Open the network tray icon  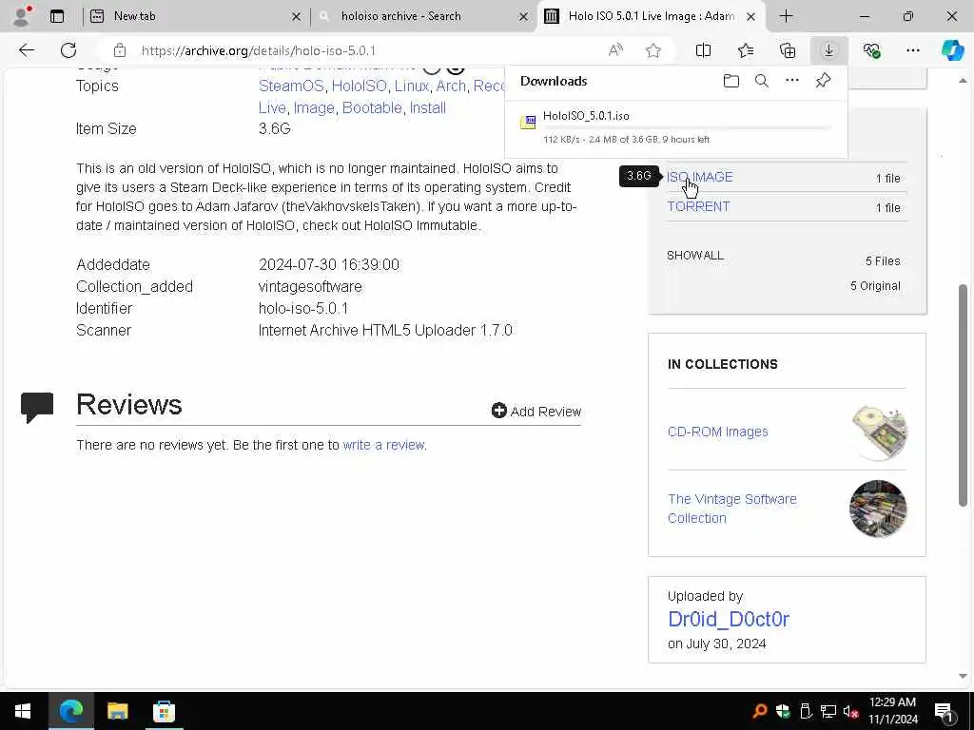pyautogui.click(x=828, y=711)
